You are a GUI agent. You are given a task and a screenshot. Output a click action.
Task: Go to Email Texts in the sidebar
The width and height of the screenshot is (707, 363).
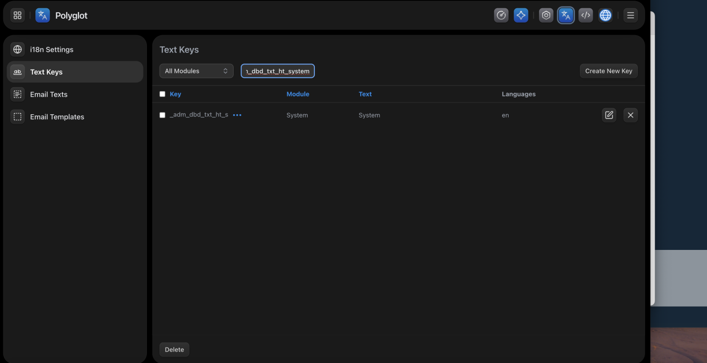[x=75, y=94]
